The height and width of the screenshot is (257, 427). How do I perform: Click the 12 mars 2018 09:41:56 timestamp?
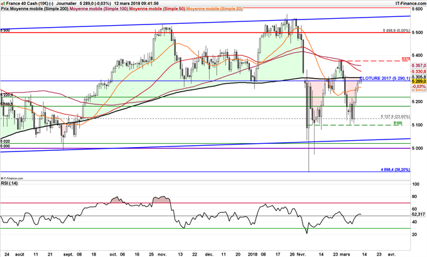136,4
